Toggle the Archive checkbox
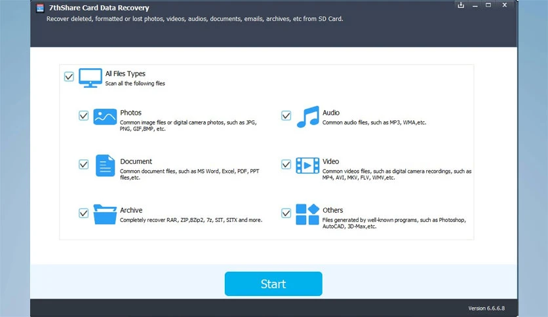This screenshot has height=317, width=548. click(83, 213)
